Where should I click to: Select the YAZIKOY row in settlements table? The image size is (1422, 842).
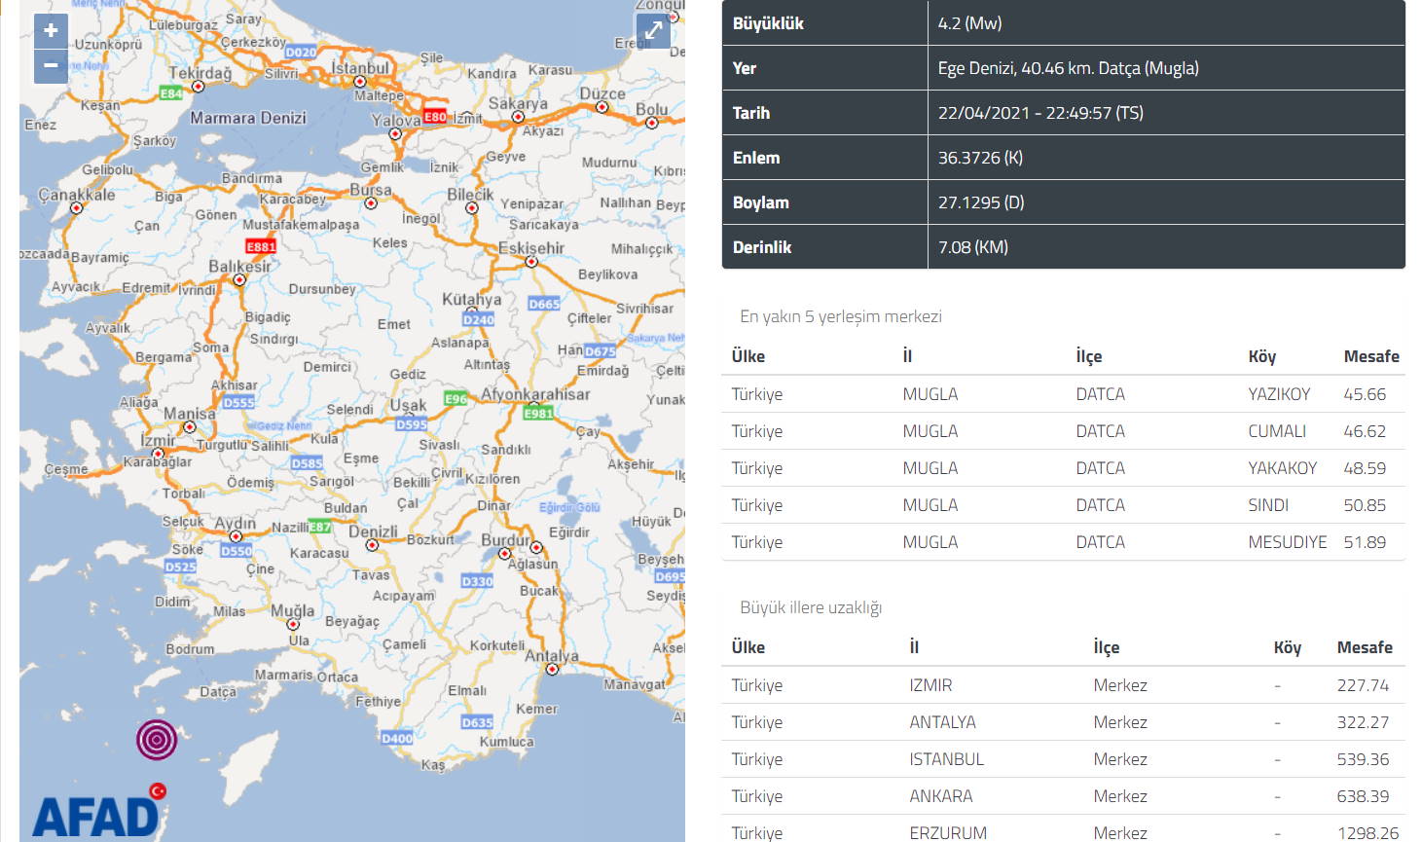tap(1063, 394)
